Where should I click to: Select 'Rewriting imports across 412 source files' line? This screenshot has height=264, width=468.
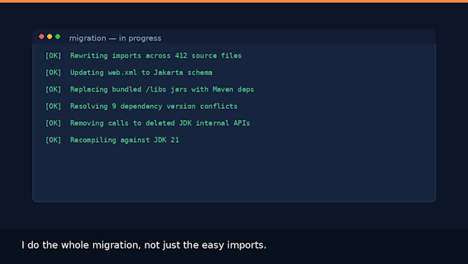(156, 56)
